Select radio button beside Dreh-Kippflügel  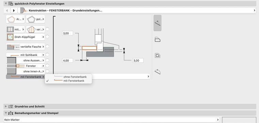[47, 37]
